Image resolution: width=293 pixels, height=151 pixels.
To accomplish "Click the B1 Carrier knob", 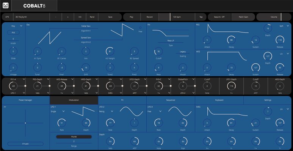I will click(x=62, y=51).
